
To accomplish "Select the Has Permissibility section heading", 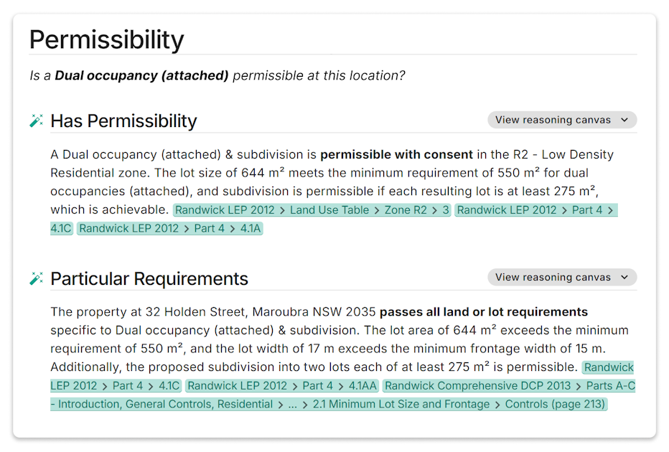I will pos(123,121).
